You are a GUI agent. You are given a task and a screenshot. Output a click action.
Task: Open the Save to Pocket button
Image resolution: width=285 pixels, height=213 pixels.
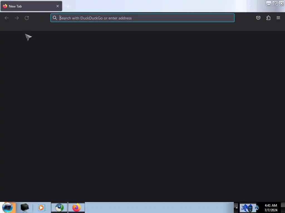click(x=258, y=18)
